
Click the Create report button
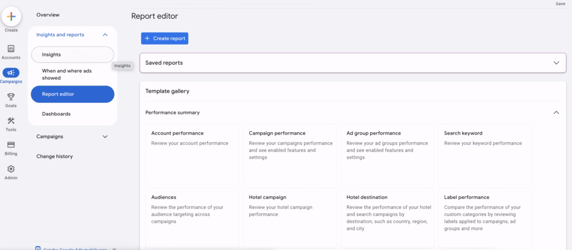164,38
